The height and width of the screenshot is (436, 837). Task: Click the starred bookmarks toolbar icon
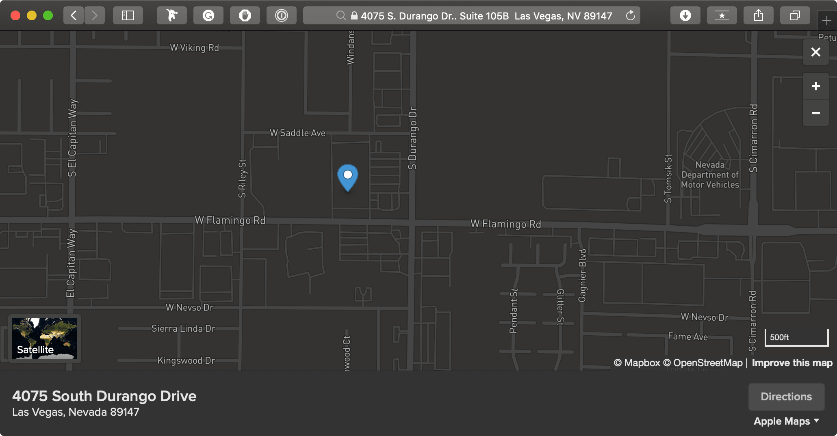[722, 16]
